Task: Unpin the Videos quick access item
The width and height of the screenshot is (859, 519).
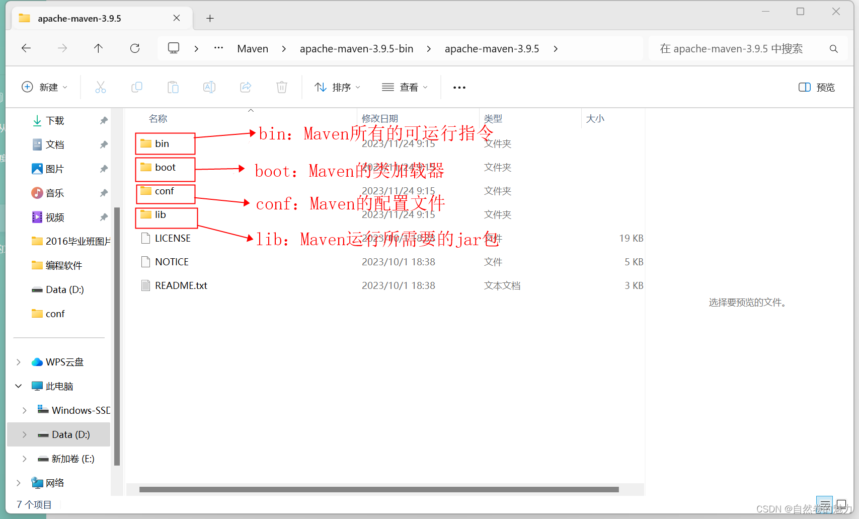Action: 104,217
